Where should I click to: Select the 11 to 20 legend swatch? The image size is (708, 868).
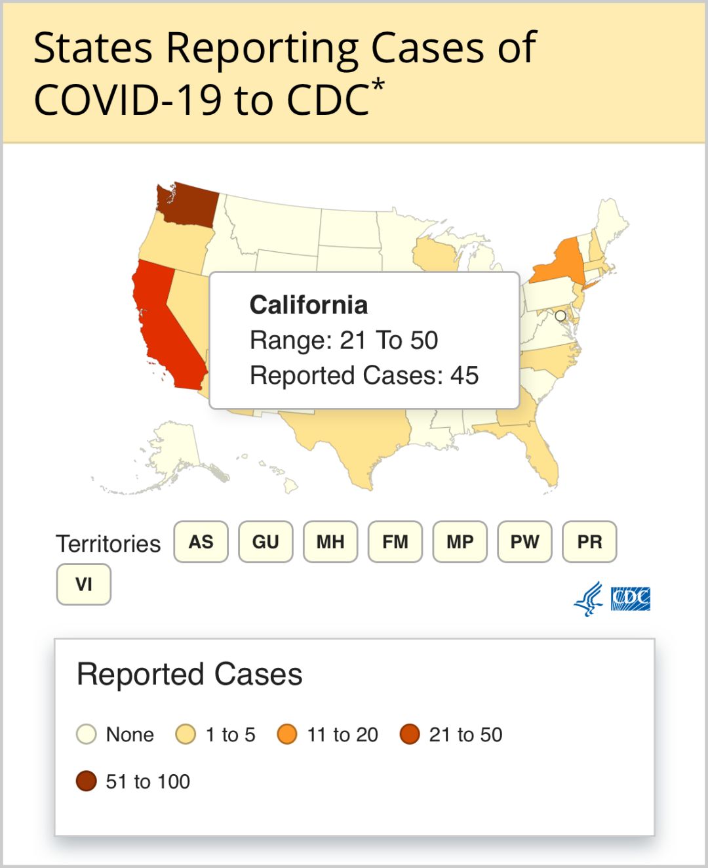point(287,734)
